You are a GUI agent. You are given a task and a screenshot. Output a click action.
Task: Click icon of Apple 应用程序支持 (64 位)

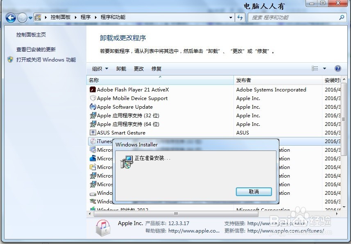click(93, 124)
